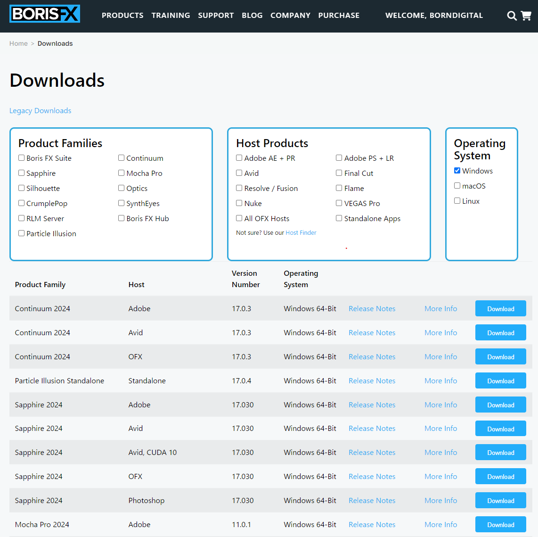Viewport: 538px width, 537px height.
Task: Select the Standalone Apps checkbox
Action: coord(339,218)
